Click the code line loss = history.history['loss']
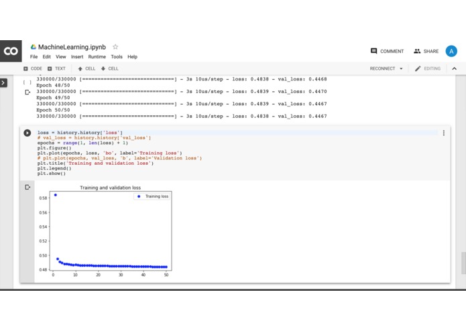This screenshot has width=466, height=331. click(x=80, y=133)
